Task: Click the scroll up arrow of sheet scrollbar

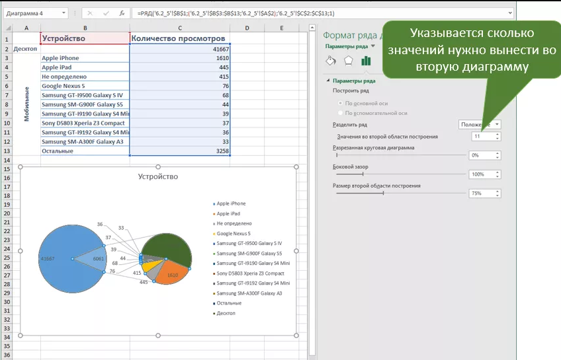Action: coord(312,28)
